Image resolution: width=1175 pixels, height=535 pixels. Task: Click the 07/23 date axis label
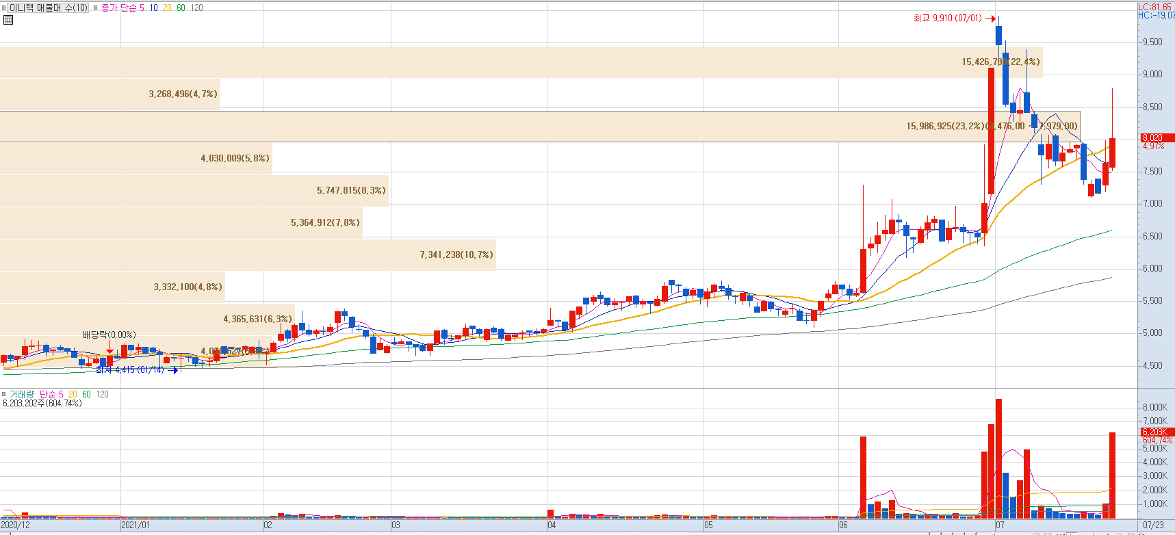click(x=1153, y=525)
